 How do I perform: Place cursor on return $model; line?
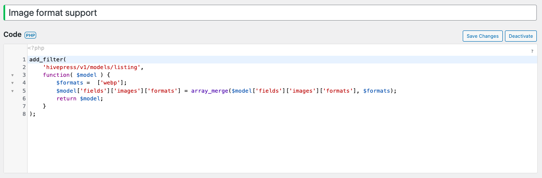80,99
